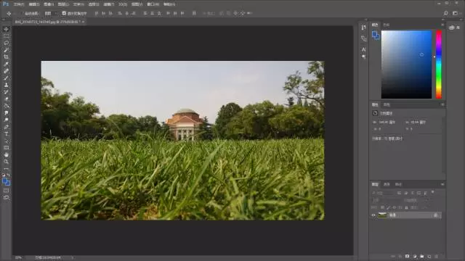Select the Hand tool

point(6,154)
